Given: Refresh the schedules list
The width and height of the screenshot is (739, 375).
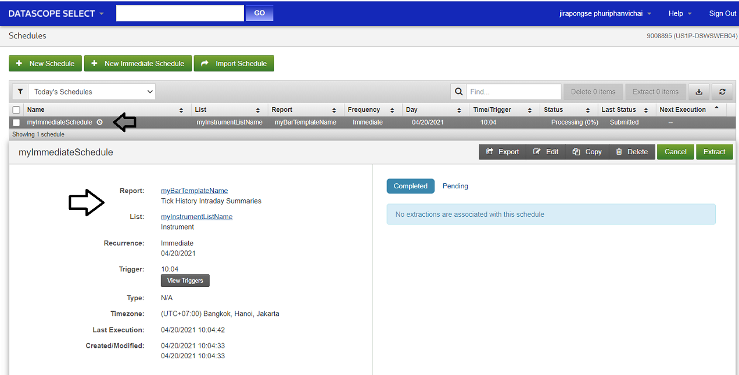Looking at the screenshot, I should [722, 92].
